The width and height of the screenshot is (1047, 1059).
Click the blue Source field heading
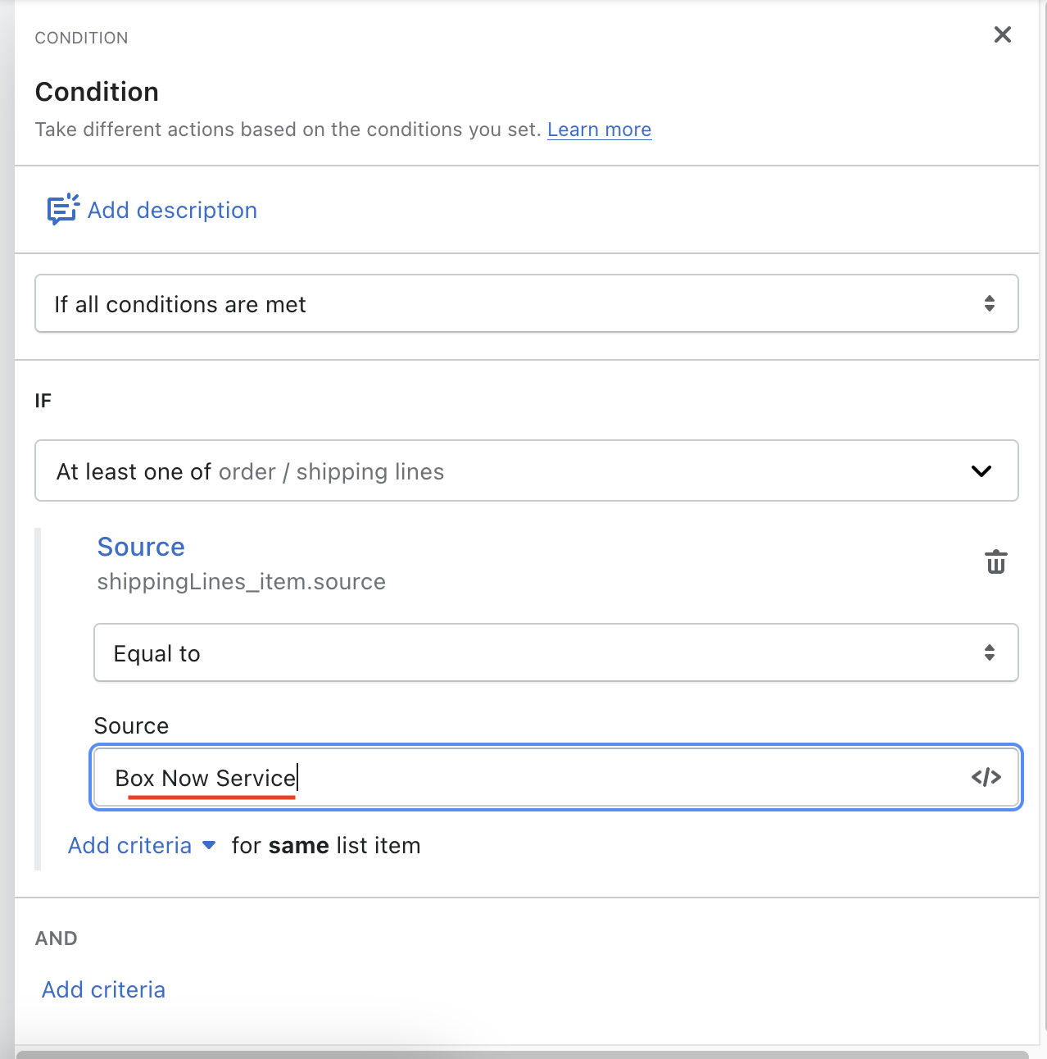pyautogui.click(x=141, y=547)
